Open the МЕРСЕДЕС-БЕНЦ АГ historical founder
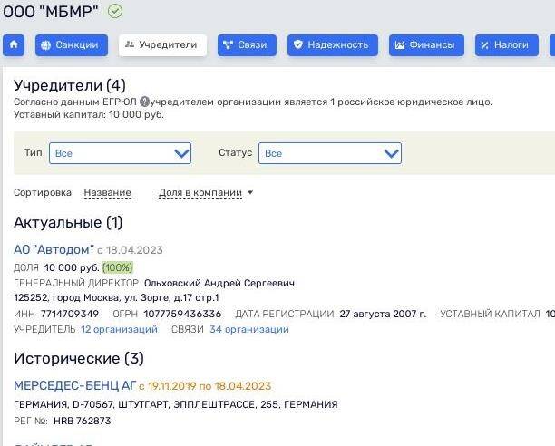The height and width of the screenshot is (446, 555). tap(74, 386)
